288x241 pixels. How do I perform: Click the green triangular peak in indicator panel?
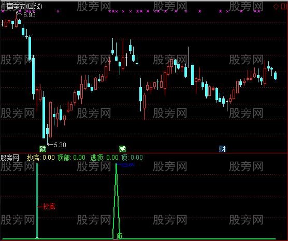pyautogui.click(x=116, y=201)
